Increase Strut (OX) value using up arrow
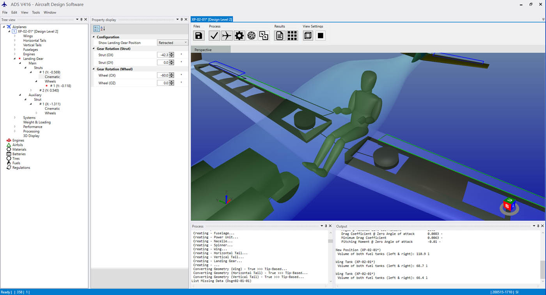This screenshot has width=546, height=295. coord(172,53)
